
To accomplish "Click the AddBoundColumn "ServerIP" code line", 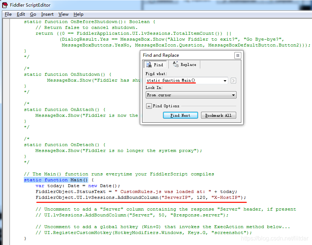I will [141, 197].
